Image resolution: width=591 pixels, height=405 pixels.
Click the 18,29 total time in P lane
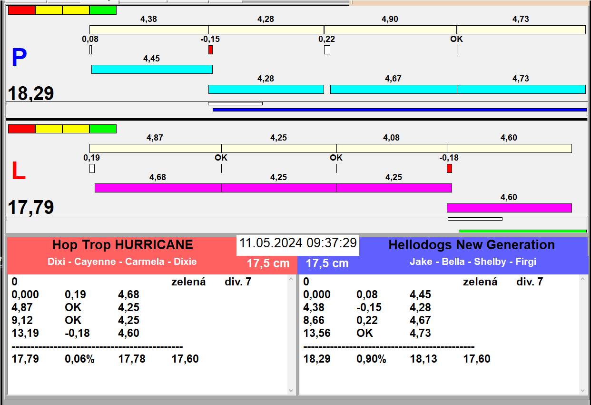pyautogui.click(x=31, y=93)
